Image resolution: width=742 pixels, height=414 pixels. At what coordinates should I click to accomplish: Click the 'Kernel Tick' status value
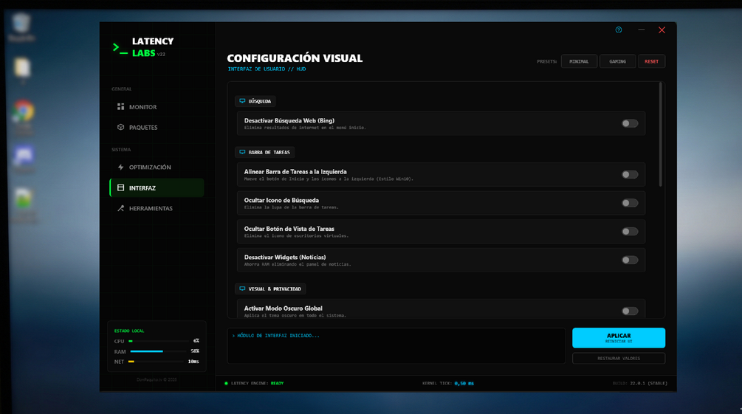pos(464,383)
